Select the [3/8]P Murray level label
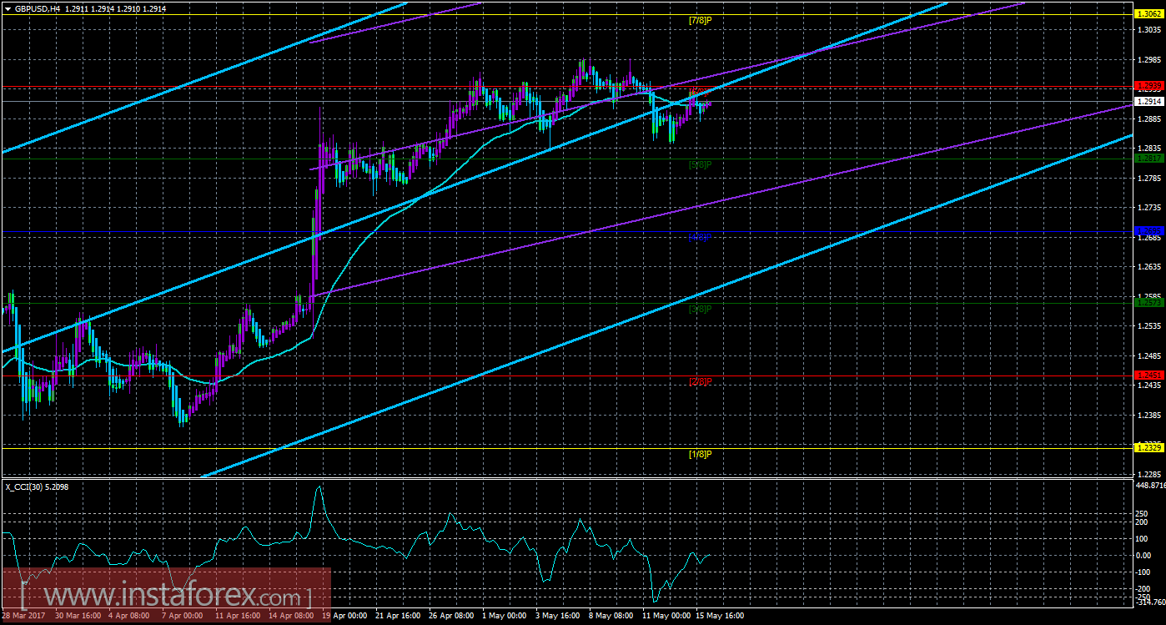 [x=700, y=309]
